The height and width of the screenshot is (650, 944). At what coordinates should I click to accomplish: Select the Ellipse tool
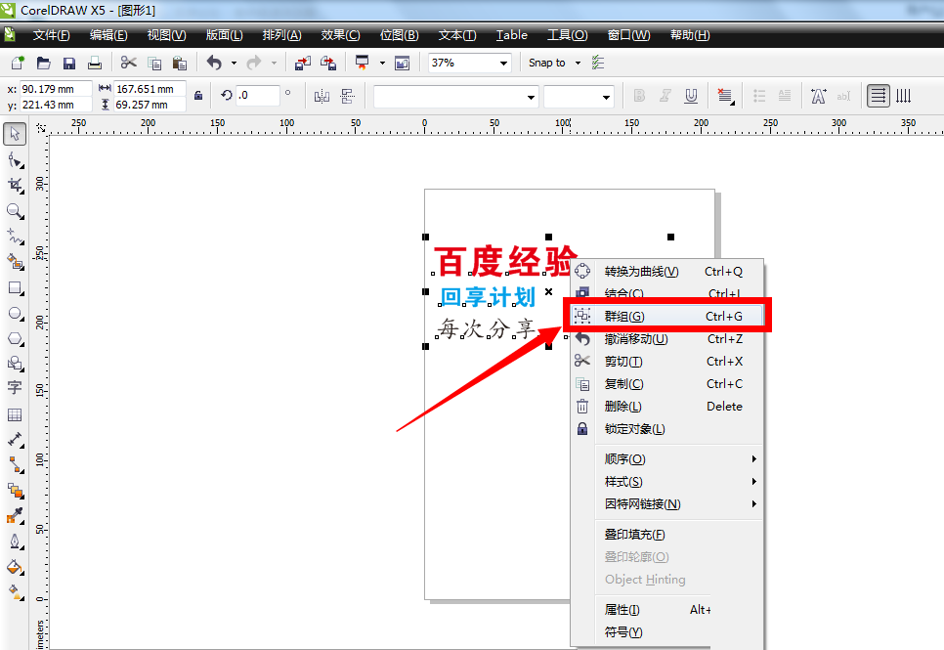coord(15,313)
